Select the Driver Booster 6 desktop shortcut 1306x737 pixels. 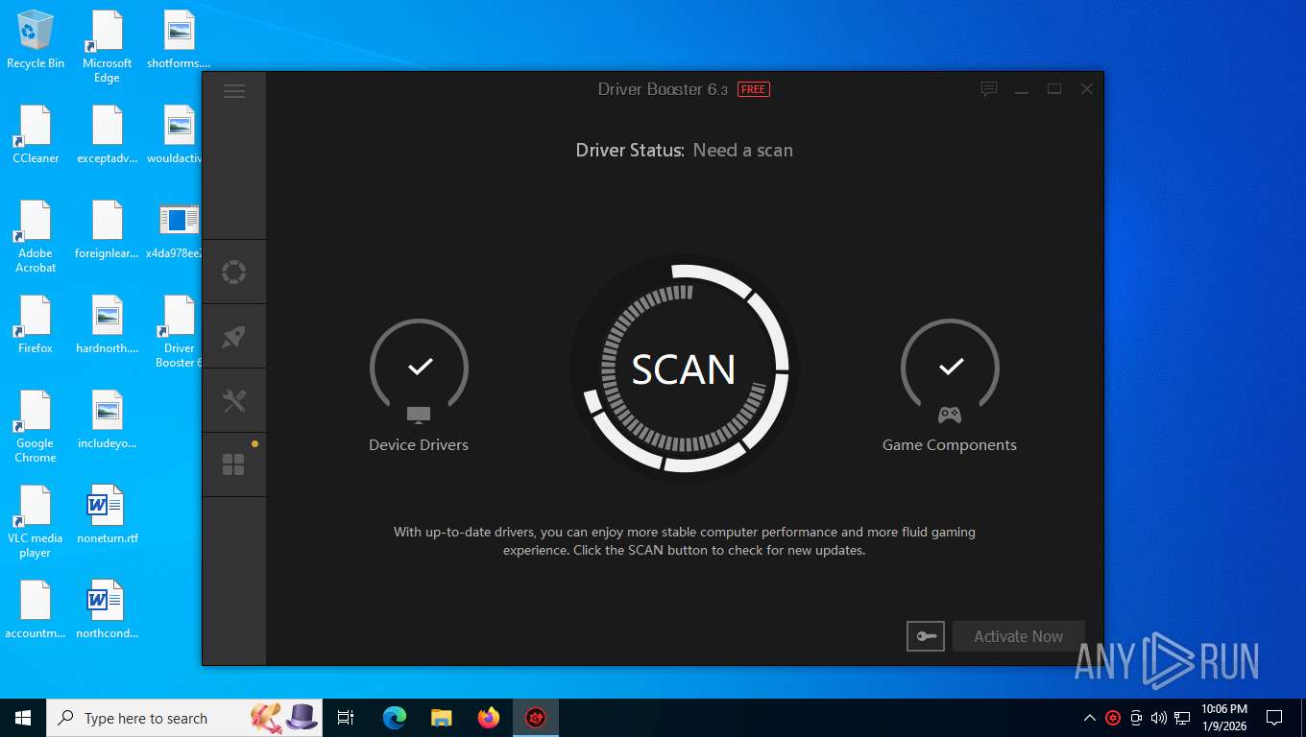pyautogui.click(x=180, y=332)
